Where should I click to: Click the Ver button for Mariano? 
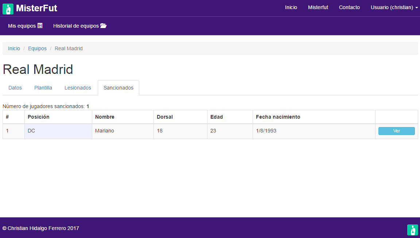click(396, 131)
